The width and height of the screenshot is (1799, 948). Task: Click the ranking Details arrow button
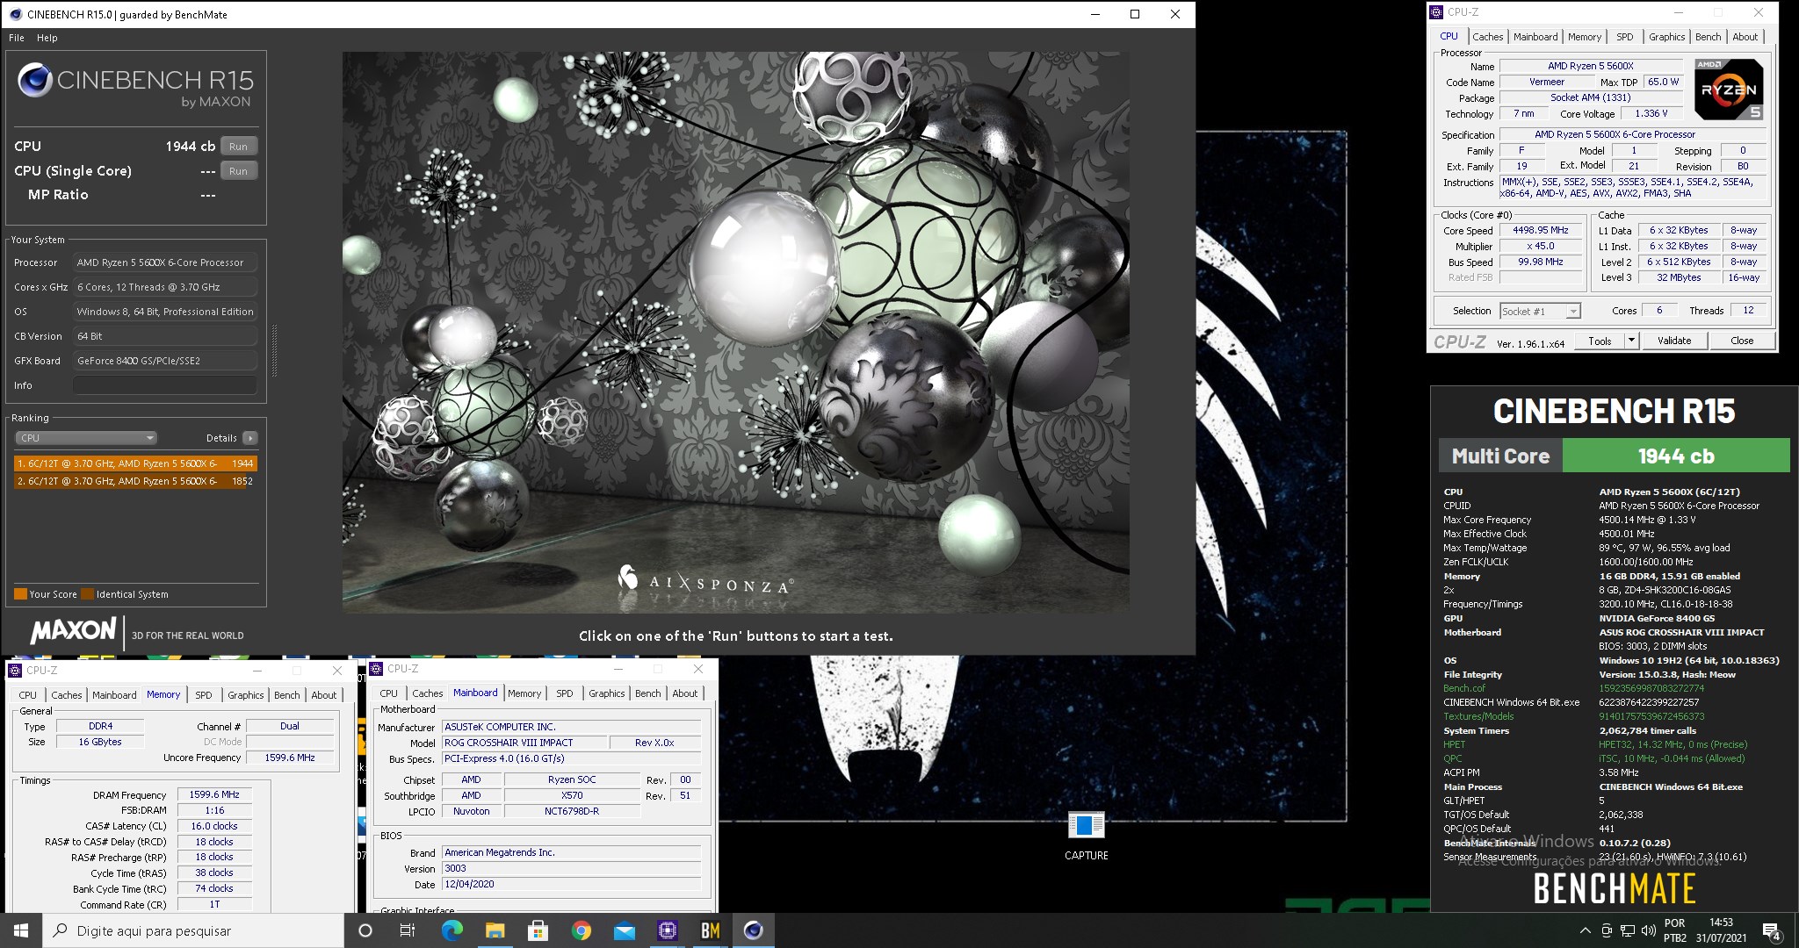250,438
